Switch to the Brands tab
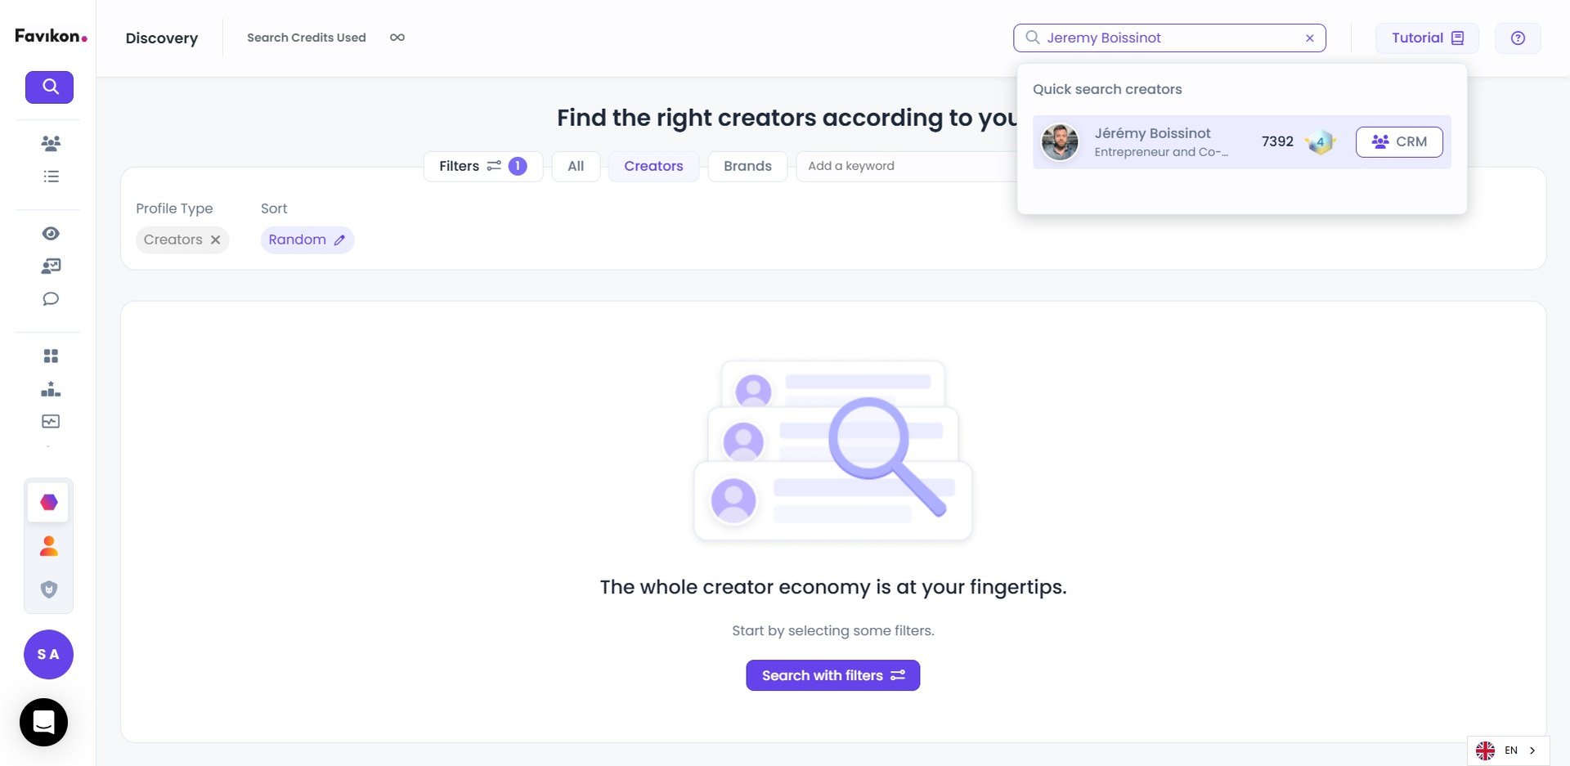This screenshot has height=766, width=1570. pos(747,167)
